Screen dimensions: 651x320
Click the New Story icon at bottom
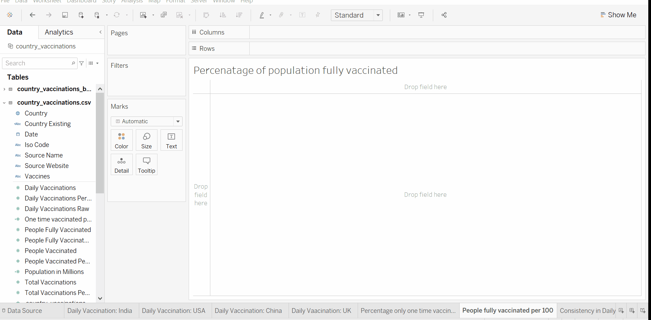point(643,311)
